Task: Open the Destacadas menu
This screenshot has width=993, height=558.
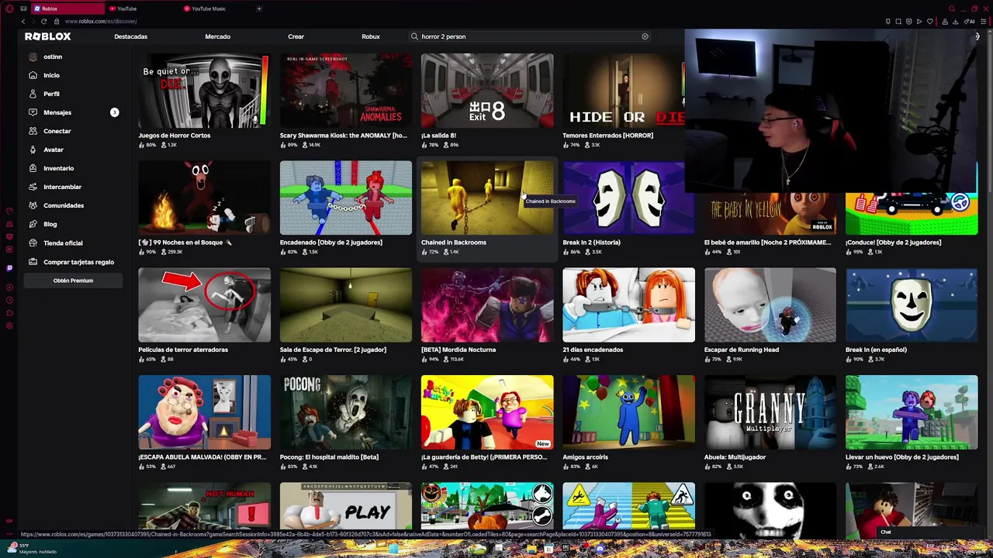Action: pos(131,36)
